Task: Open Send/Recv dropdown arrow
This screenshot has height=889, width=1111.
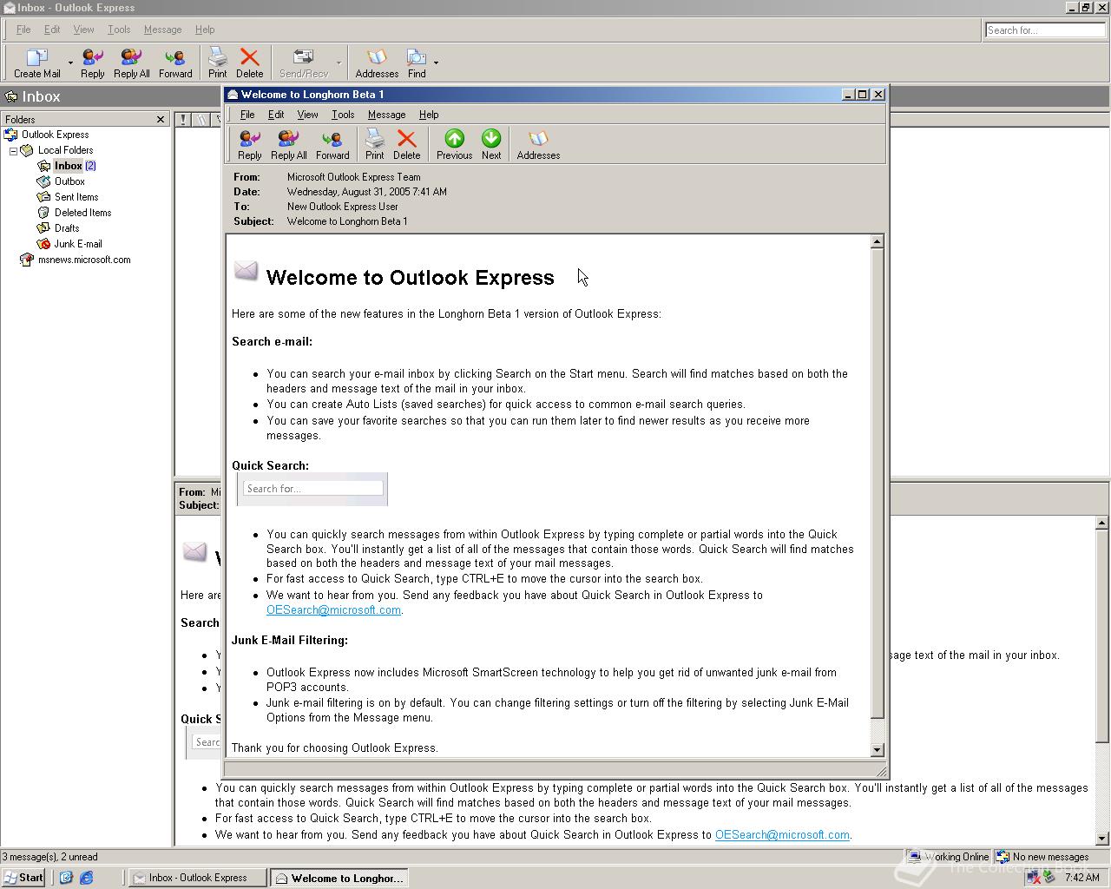Action: point(339,63)
